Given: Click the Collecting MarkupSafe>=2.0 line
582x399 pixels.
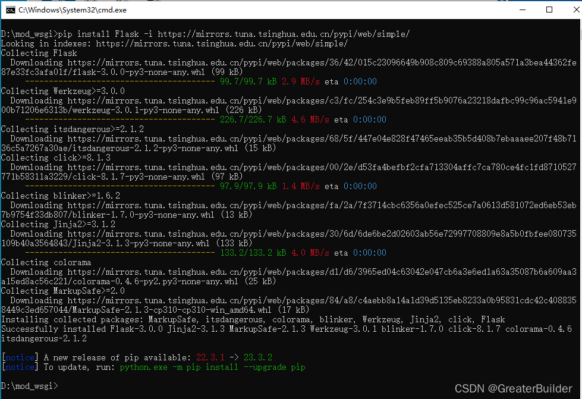Looking at the screenshot, I should point(62,291).
